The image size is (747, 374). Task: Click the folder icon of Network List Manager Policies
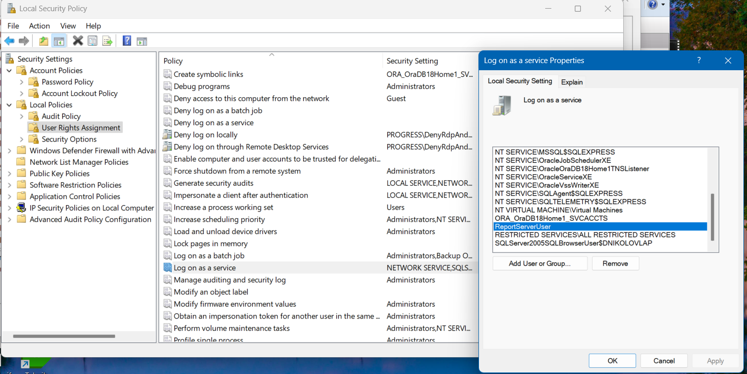[x=21, y=162]
